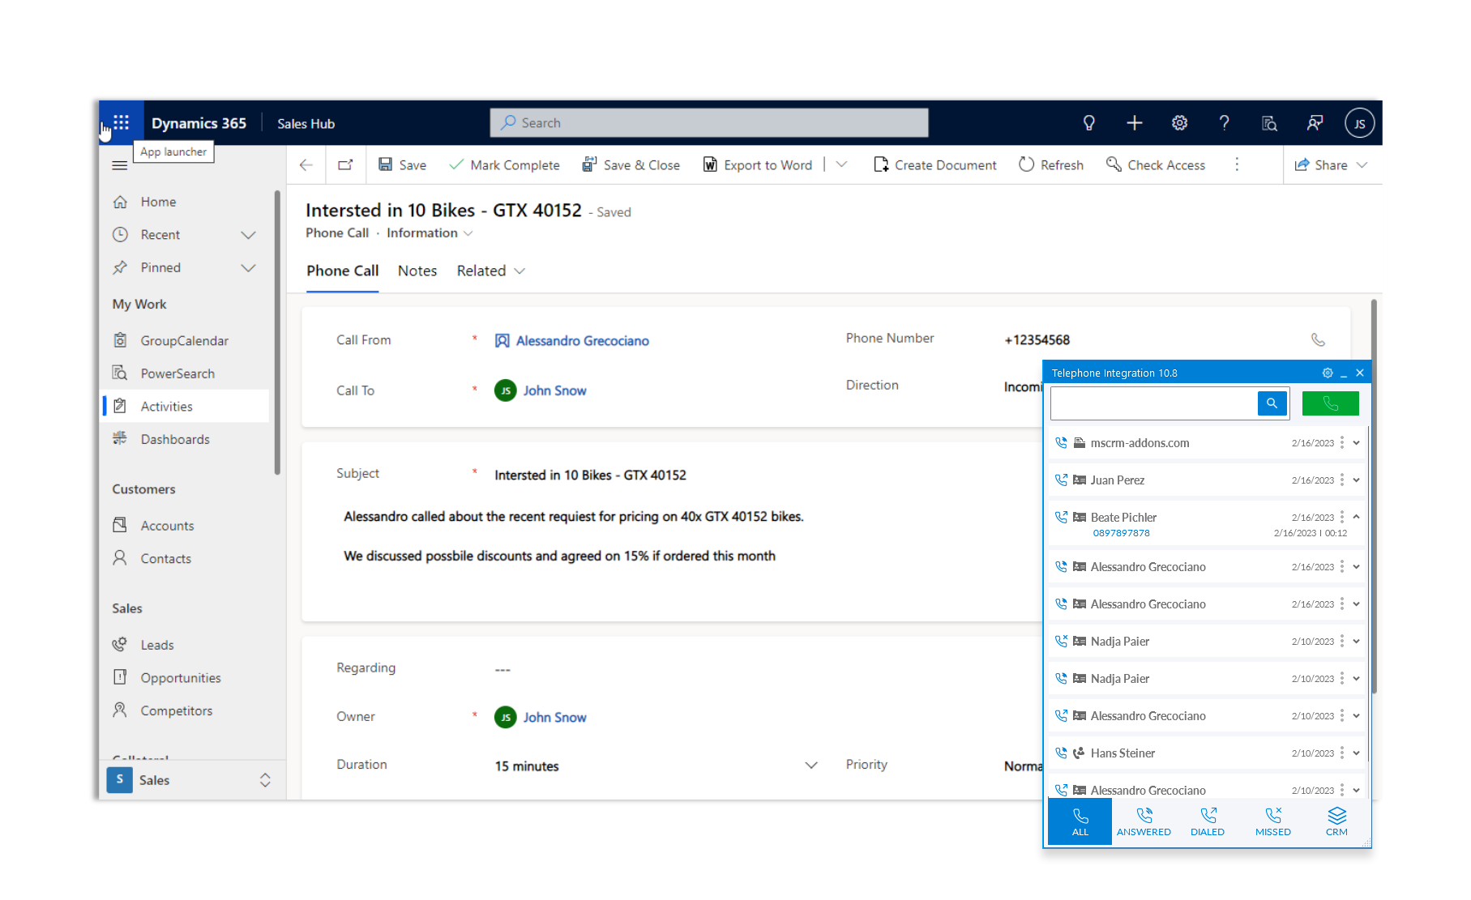
Task: Click more commands ellipsis in toolbar
Action: point(1237,165)
